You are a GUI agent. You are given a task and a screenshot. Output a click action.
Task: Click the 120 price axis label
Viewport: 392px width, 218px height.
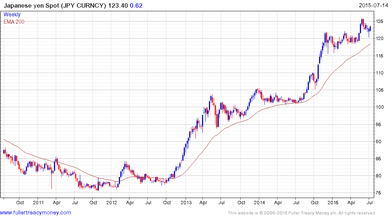(380, 39)
